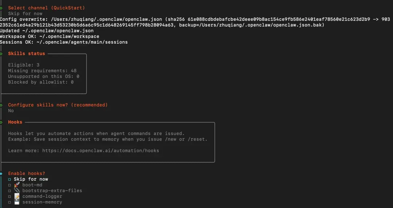Enable the boot-md hook checkbox
The height and width of the screenshot is (208, 393).
click(9, 185)
